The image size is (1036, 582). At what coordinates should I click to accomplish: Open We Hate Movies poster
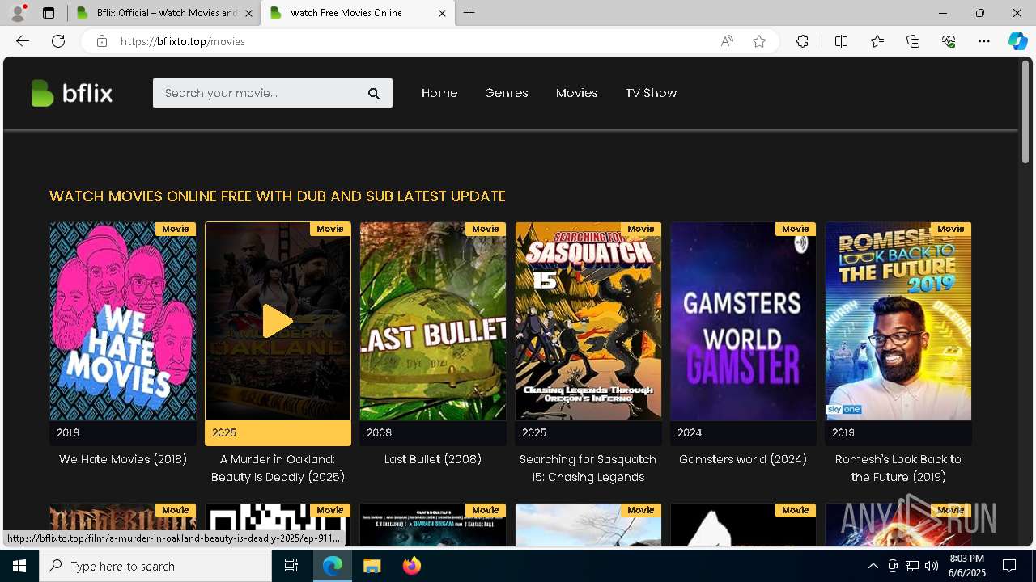[123, 321]
